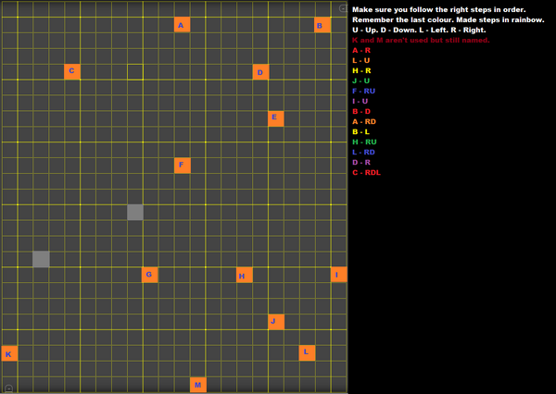Click the orange tile labeled B

coord(322,25)
